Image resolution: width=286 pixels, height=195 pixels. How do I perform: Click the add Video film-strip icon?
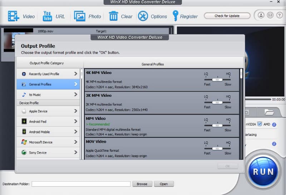(14, 16)
